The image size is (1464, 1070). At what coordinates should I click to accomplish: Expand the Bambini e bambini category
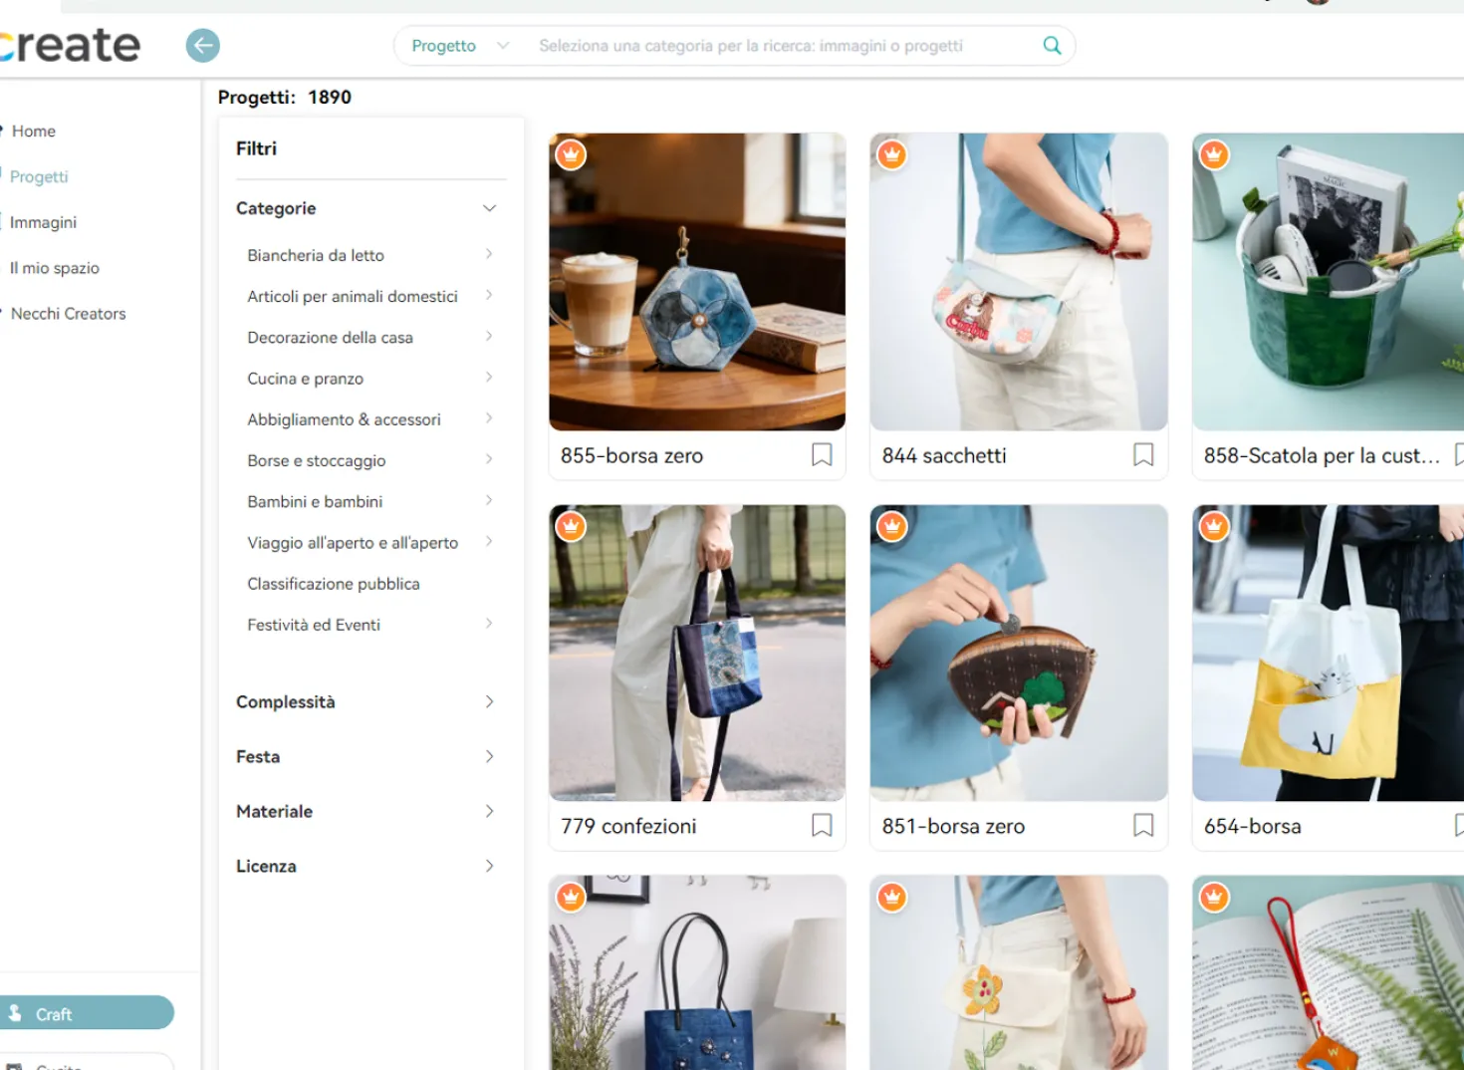pyautogui.click(x=489, y=500)
